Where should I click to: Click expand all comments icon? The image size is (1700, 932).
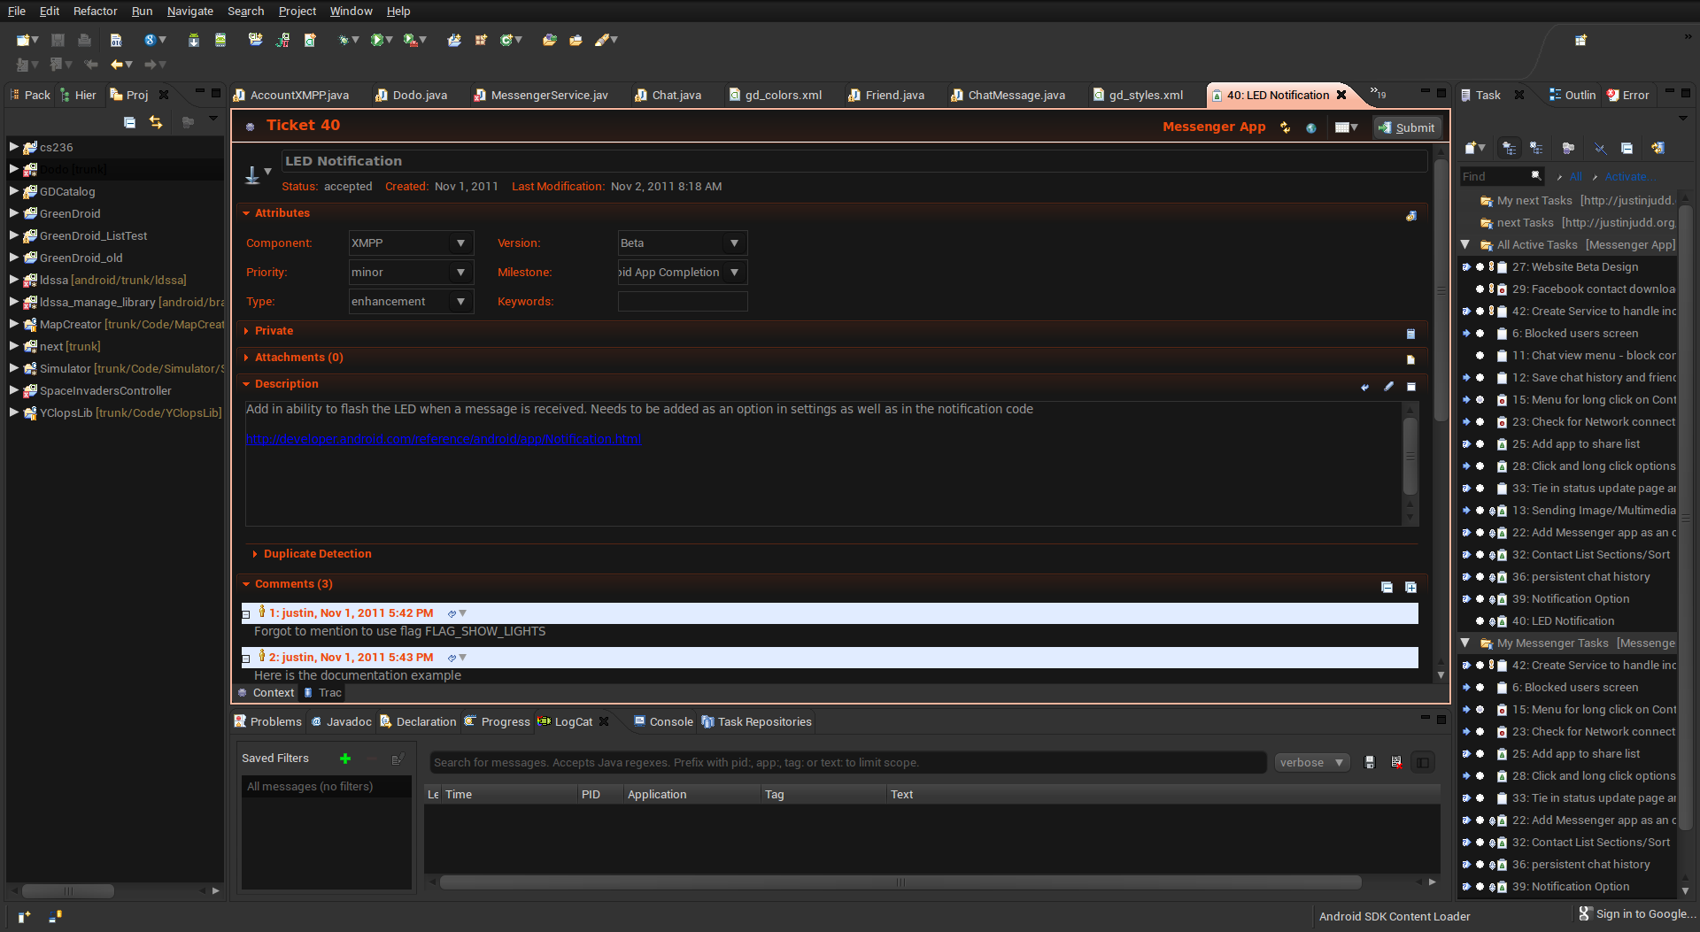click(1410, 587)
